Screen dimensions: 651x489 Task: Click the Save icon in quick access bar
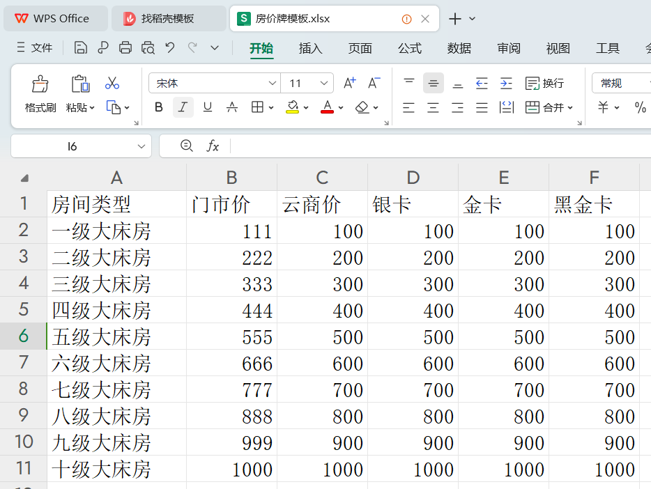81,47
